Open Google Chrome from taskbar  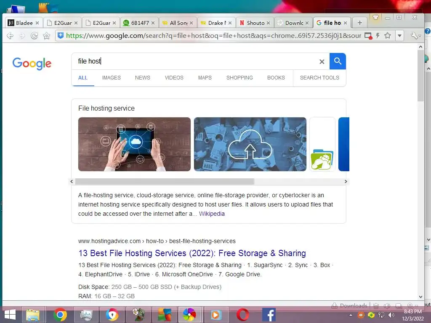pyautogui.click(x=60, y=315)
